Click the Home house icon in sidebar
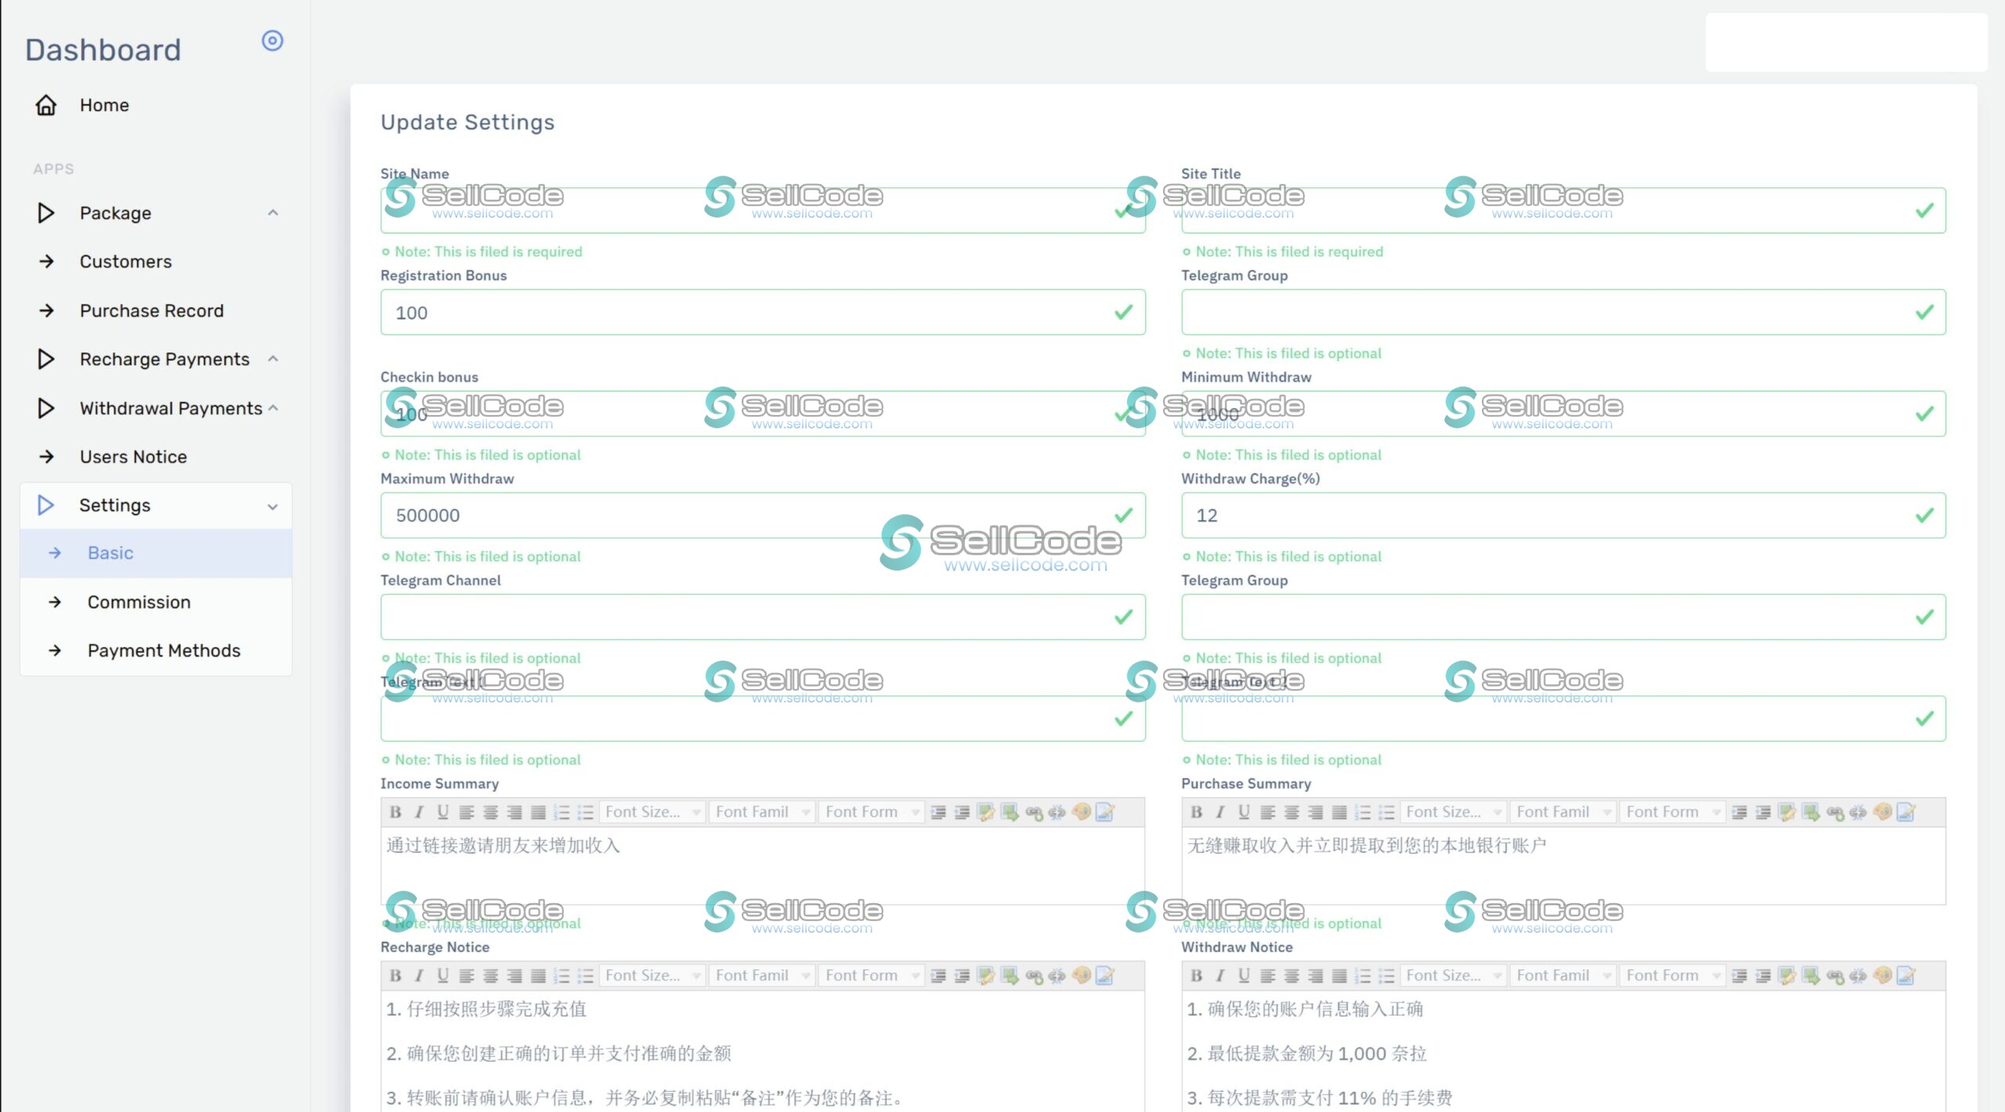 (x=46, y=105)
